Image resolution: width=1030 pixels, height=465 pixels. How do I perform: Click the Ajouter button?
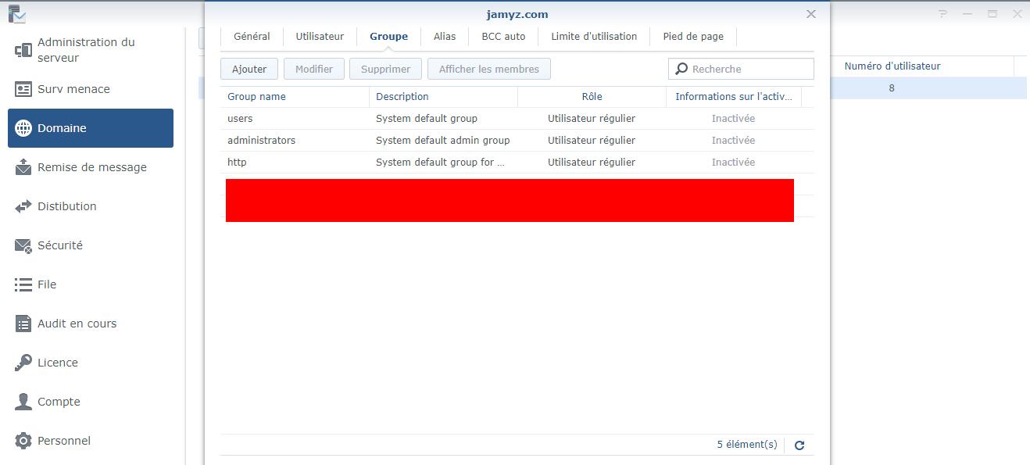[x=249, y=69]
